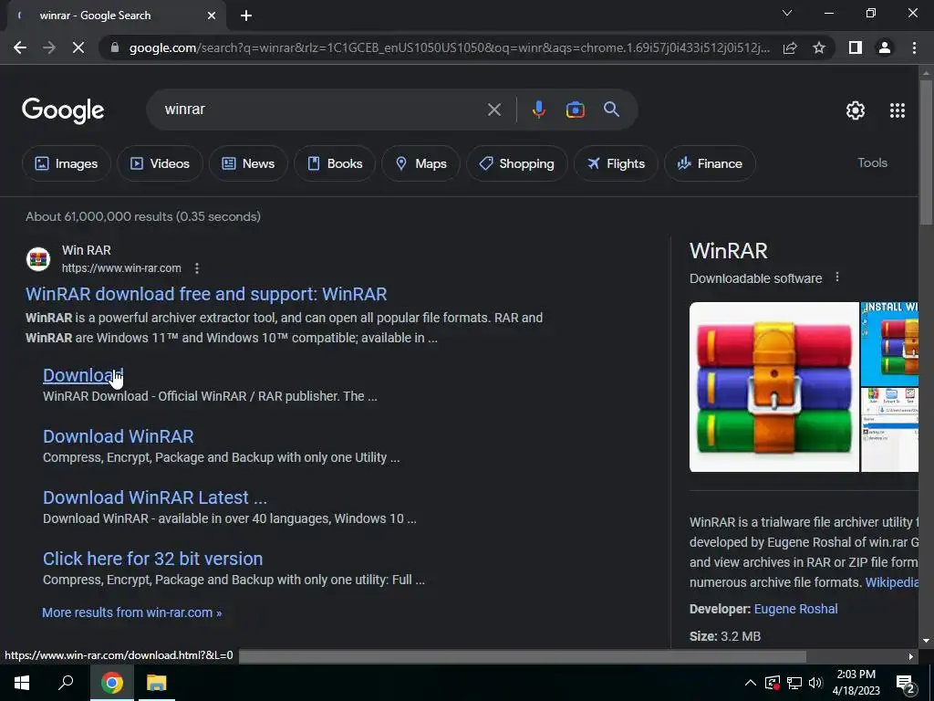Show more results from win-rar.com
Screen dimensions: 934x701
tap(131, 612)
